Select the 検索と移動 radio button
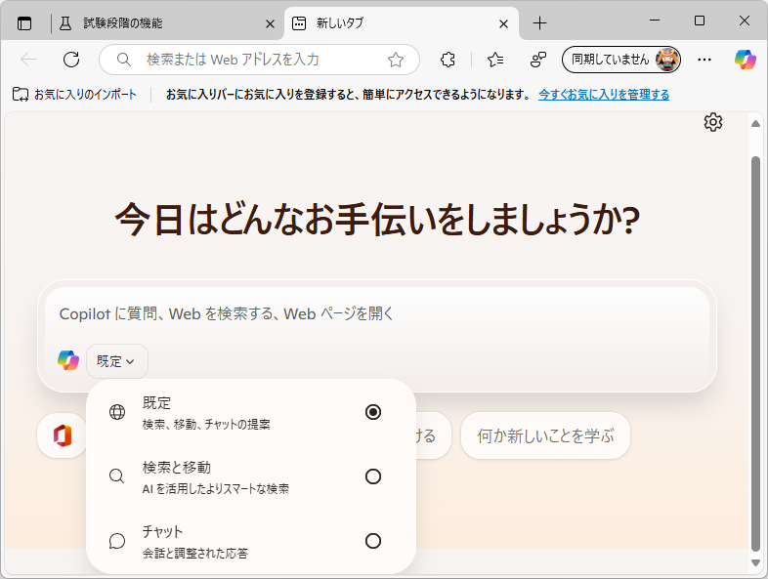The width and height of the screenshot is (768, 579). 372,476
